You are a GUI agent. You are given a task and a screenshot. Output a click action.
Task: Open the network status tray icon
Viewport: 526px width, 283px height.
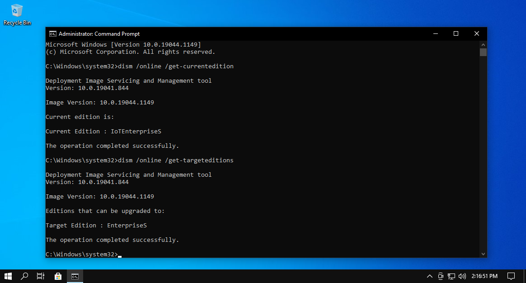click(451, 276)
